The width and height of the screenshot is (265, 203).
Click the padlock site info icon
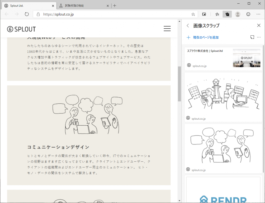(x=38, y=14)
